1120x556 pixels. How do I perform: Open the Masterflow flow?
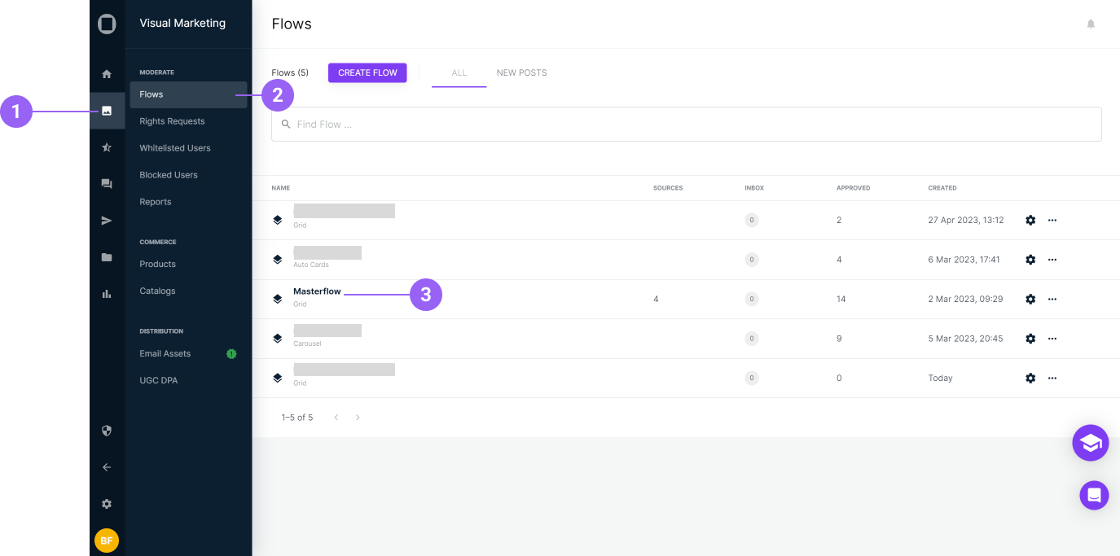click(317, 291)
